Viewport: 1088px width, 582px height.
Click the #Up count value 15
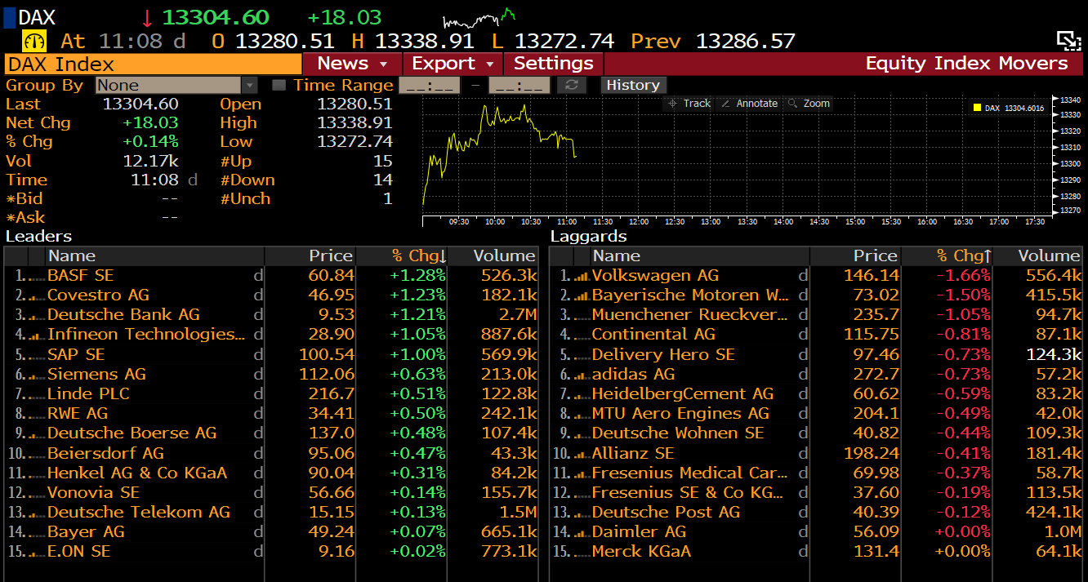tap(383, 161)
